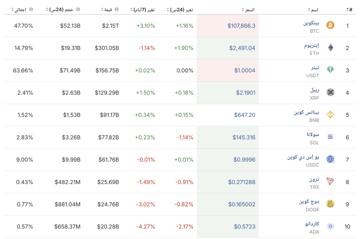Open the إيثريوم name link
This screenshot has width=360, height=239.
coord(311,45)
